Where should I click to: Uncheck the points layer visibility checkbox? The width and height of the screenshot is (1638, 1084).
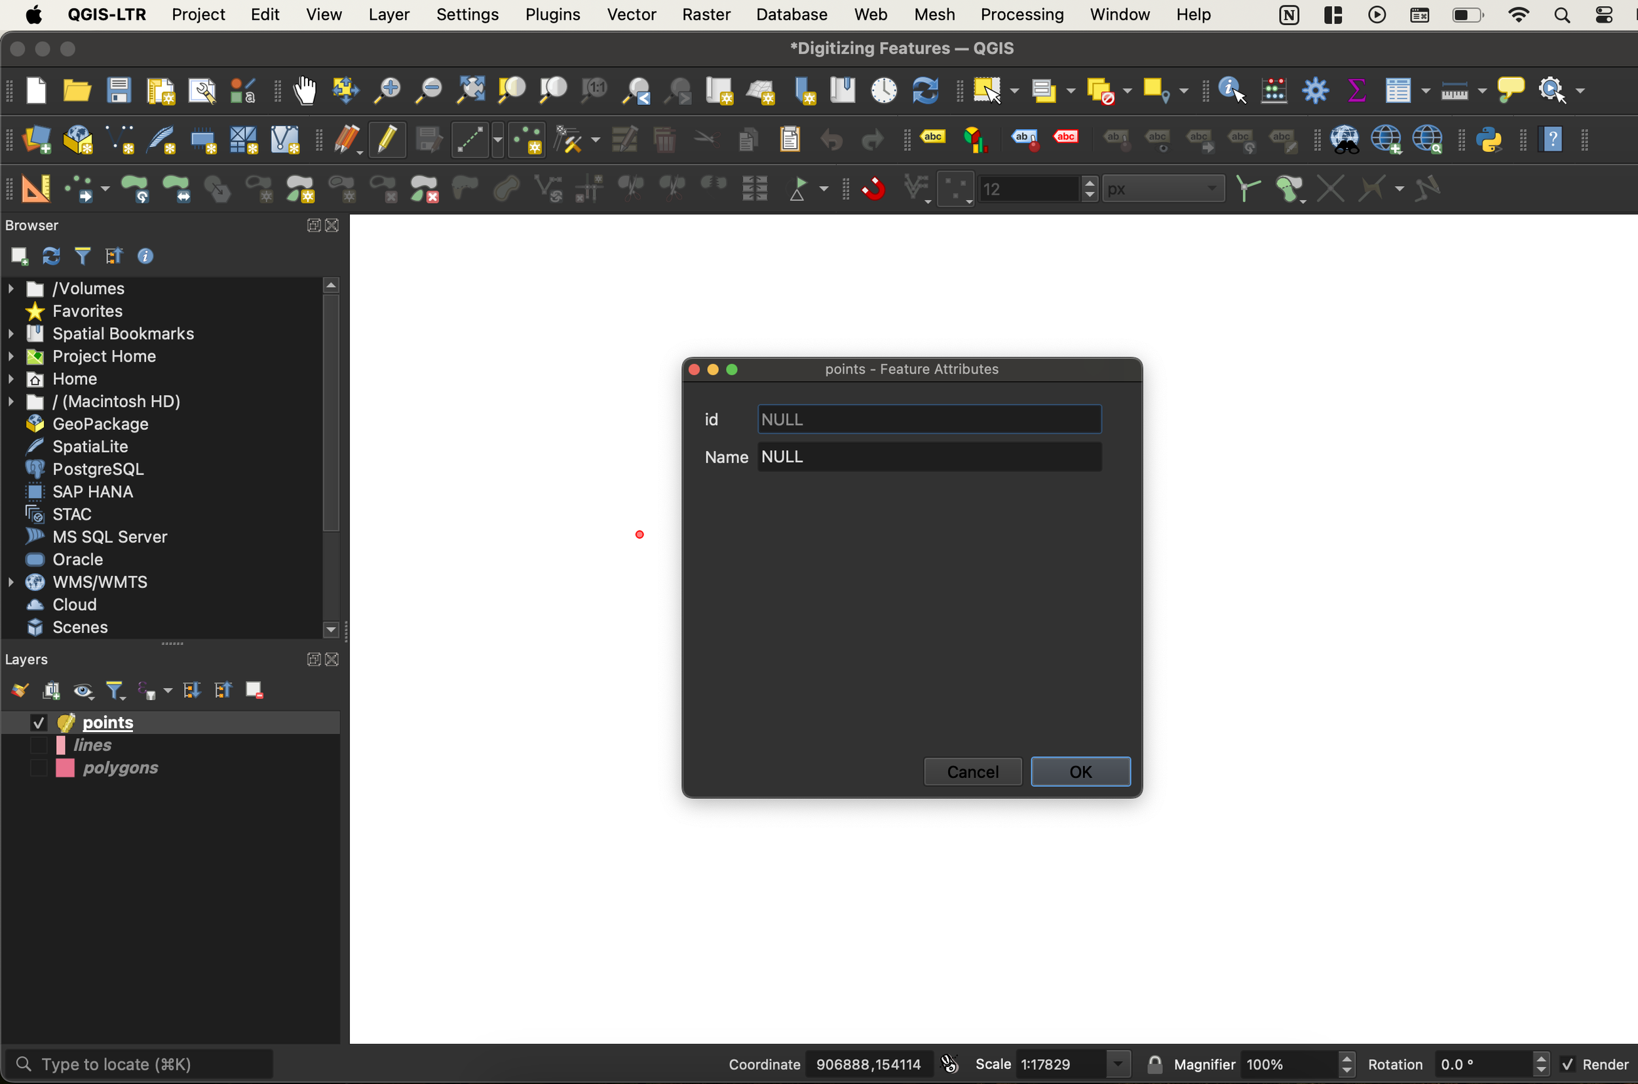coord(39,723)
